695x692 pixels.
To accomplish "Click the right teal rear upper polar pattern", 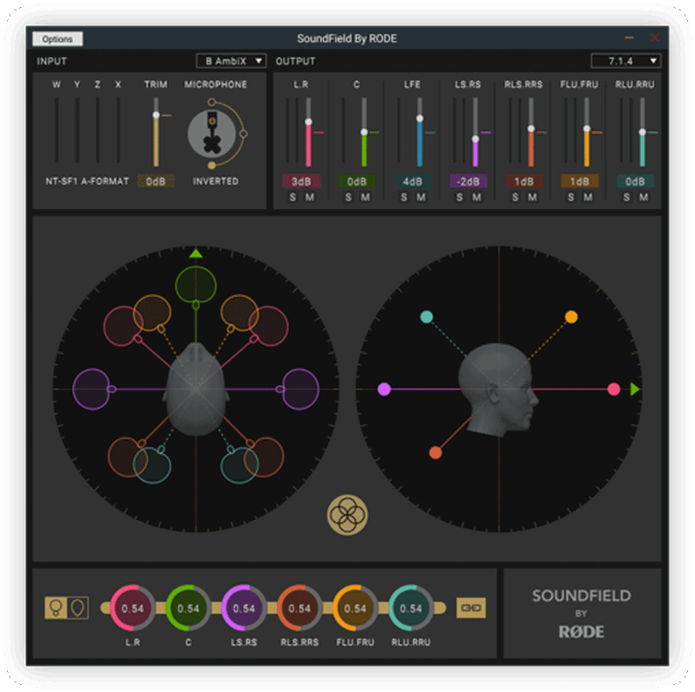I will pos(240,465).
